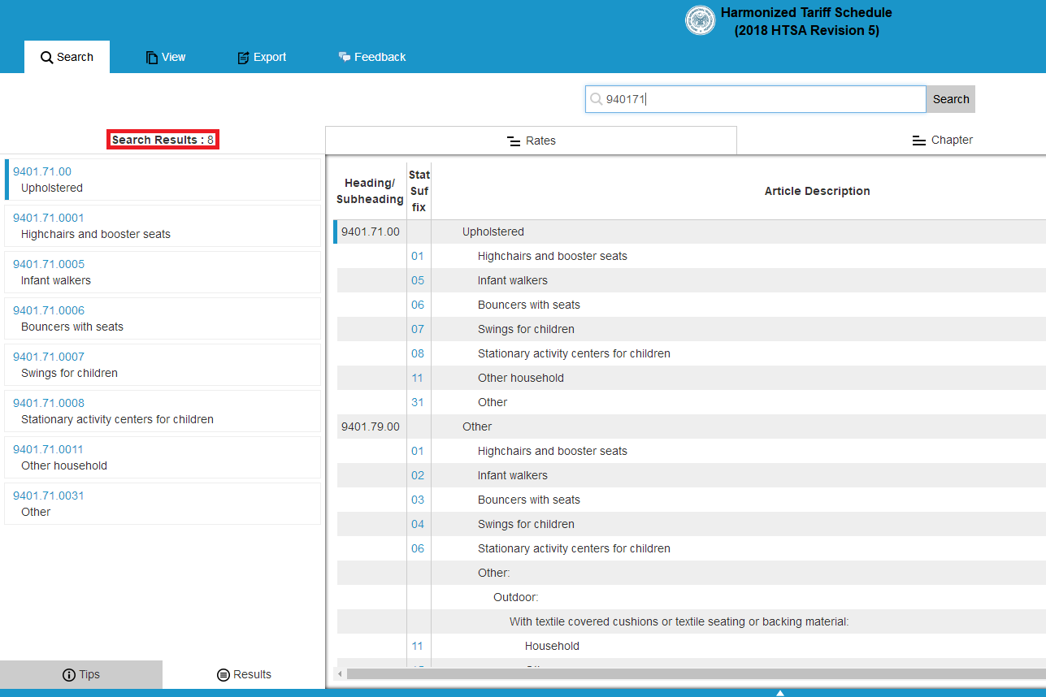Open suffix 04 beside Swings for children
Screen dimensions: 1046x697
(418, 524)
